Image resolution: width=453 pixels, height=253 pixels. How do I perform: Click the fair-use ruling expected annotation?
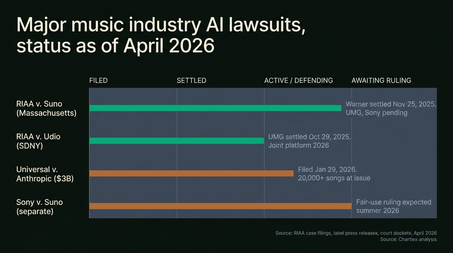394,206
